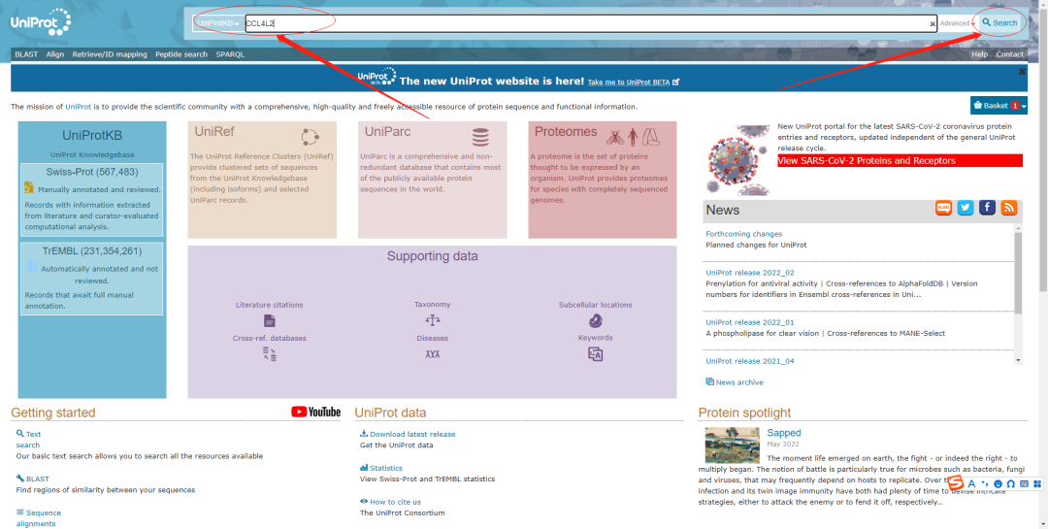This screenshot has width=1048, height=529.
Task: Open the Taxonomy scales icon
Action: click(432, 320)
